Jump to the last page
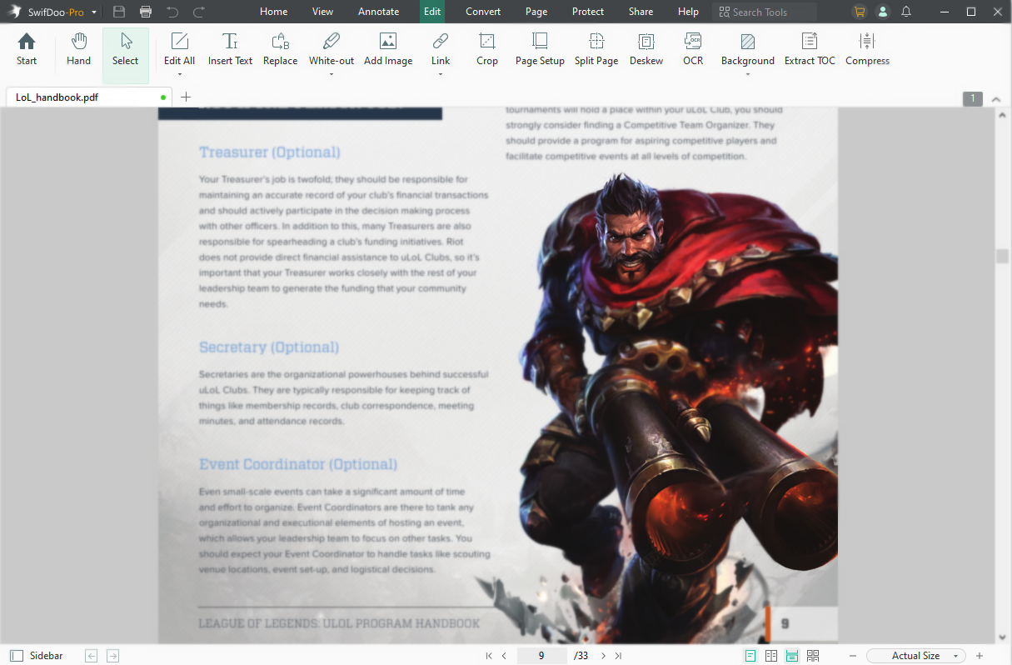 coord(618,656)
